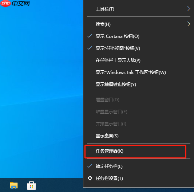The width and height of the screenshot is (194, 192).
Task: Uncheck 显示"任务视图"按钮(V)
Action: coord(139,48)
